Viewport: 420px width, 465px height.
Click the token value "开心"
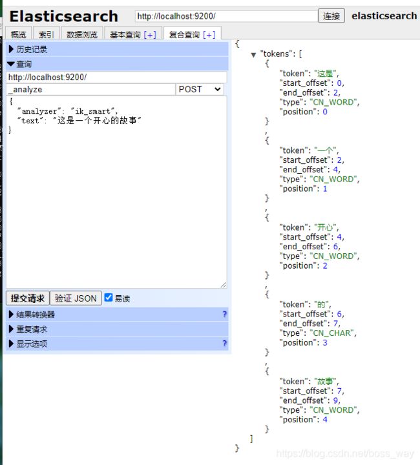[325, 227]
